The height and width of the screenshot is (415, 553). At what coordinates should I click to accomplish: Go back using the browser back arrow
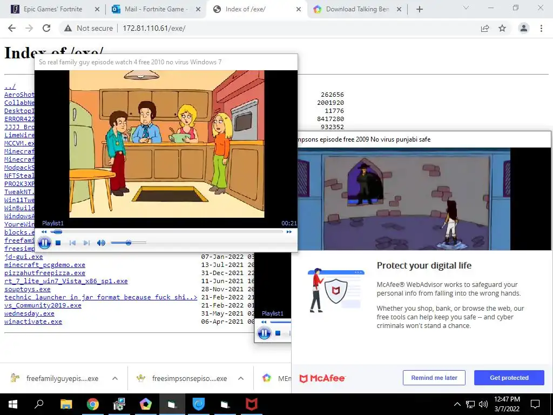click(12, 28)
